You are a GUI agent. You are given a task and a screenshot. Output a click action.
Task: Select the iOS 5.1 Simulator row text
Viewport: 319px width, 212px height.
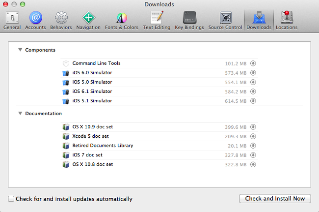[92, 101]
